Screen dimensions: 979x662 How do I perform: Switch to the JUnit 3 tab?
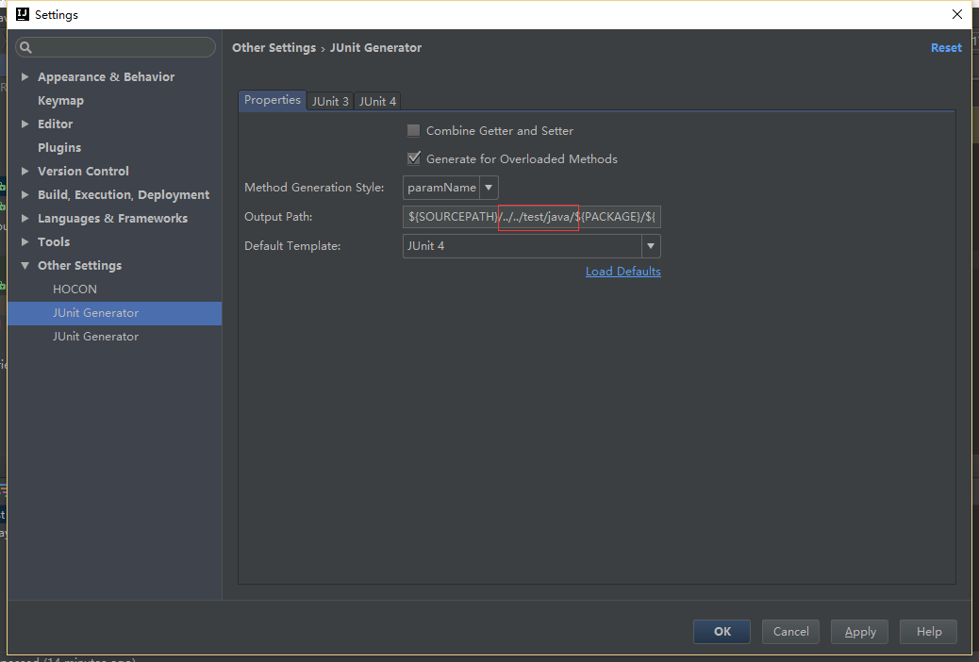point(330,101)
